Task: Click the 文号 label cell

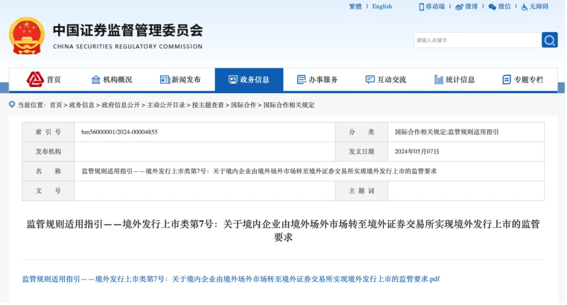Action: click(48, 191)
